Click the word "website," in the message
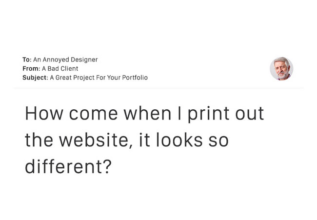Image resolution: width=317 pixels, height=220 pixels. click(x=96, y=140)
